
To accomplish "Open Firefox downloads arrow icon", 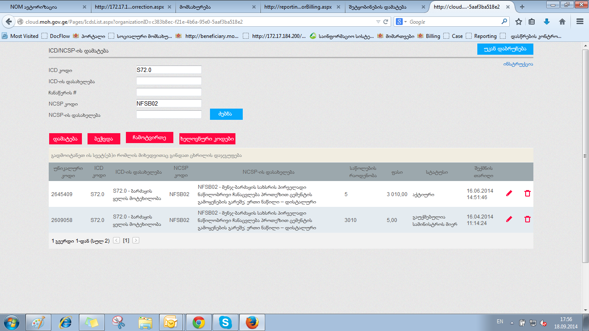I will tap(547, 22).
